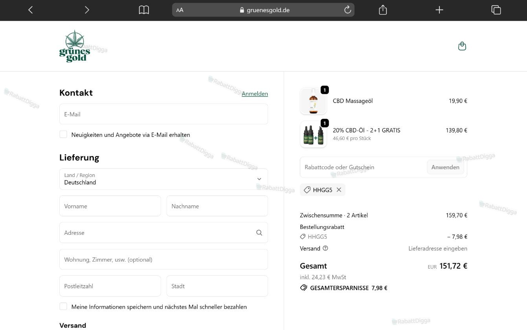This screenshot has width=527, height=330.
Task: Focus the E-Mail input field
Action: point(163,114)
